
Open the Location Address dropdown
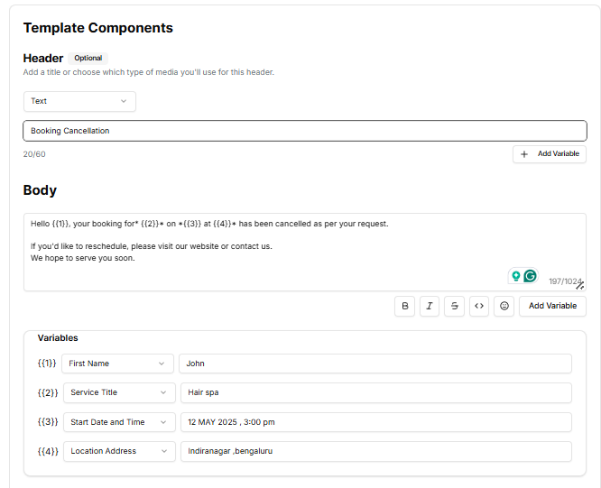[x=119, y=451]
